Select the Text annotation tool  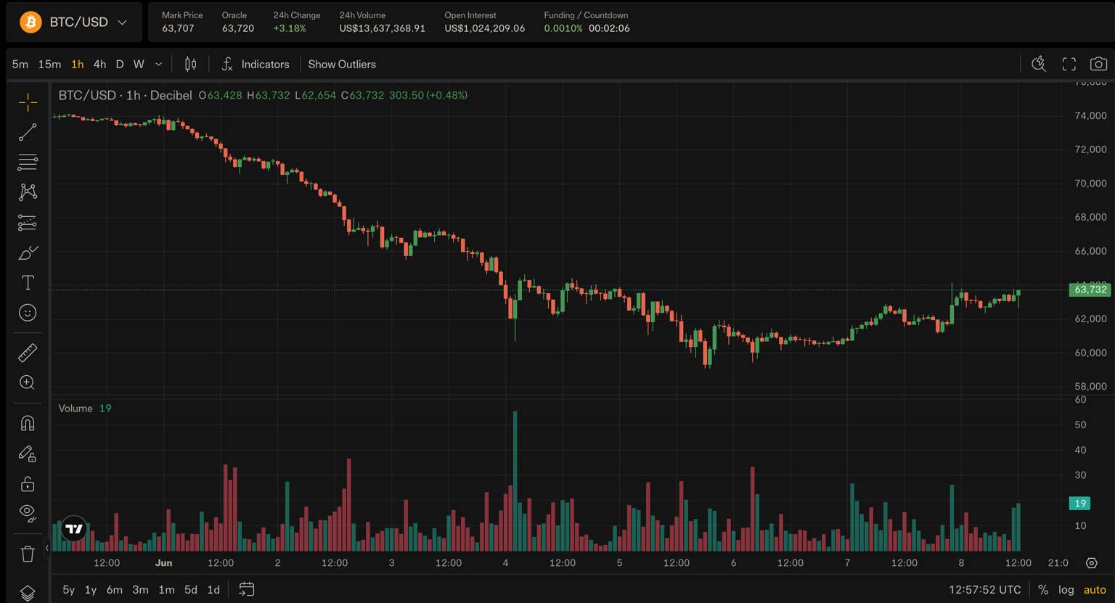point(28,282)
